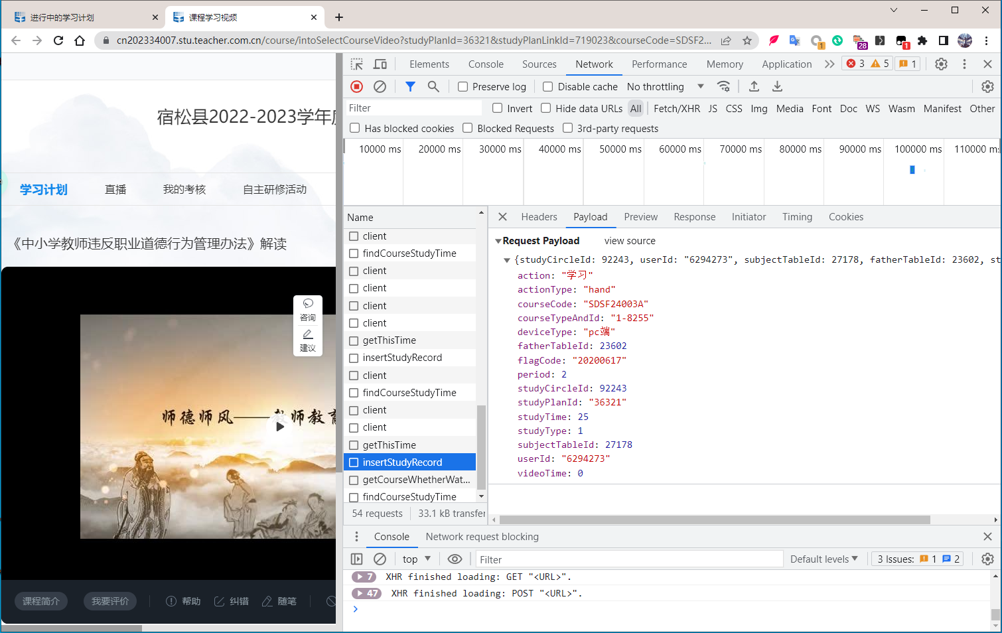
Task: Tick the Hide data URLs checkbox
Action: pyautogui.click(x=546, y=108)
